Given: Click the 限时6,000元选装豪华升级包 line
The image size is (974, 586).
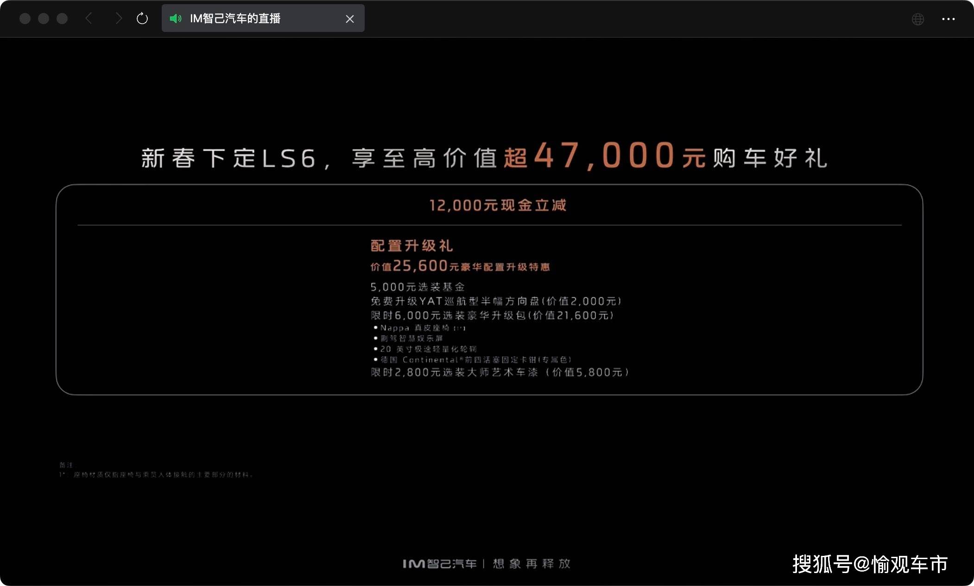Looking at the screenshot, I should pyautogui.click(x=492, y=316).
